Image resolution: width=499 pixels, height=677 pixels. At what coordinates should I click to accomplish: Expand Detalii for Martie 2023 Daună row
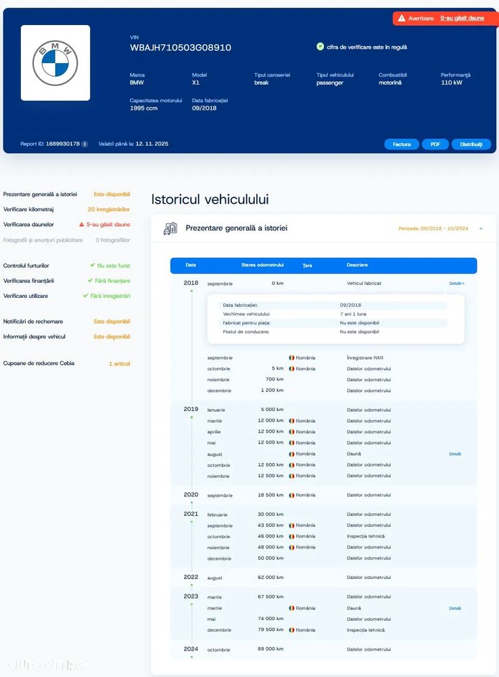pyautogui.click(x=455, y=609)
